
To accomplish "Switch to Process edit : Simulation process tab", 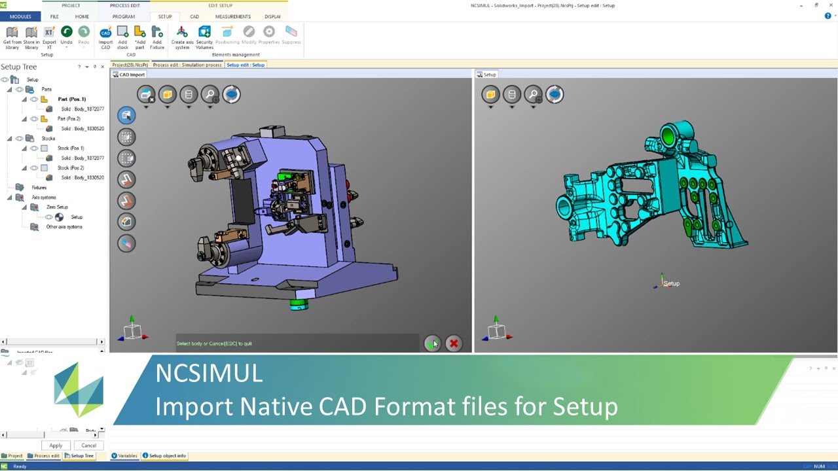I will pos(187,65).
